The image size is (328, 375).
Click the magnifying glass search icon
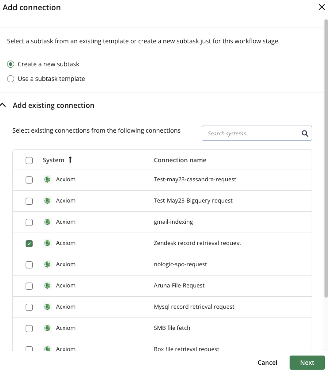click(305, 133)
